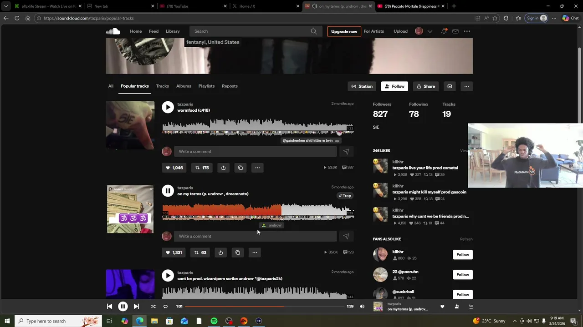Open on my terms artwork thumbnail
The width and height of the screenshot is (583, 327).
(x=130, y=209)
